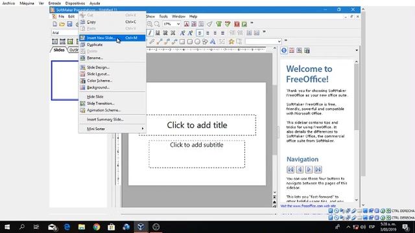Toggle left text alignment
This screenshot has width=415, height=233.
pos(200,33)
